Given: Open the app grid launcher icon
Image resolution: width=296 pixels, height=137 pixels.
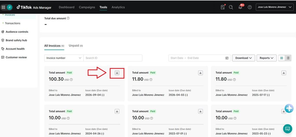Looking at the screenshot, I should [x=3, y=7].
